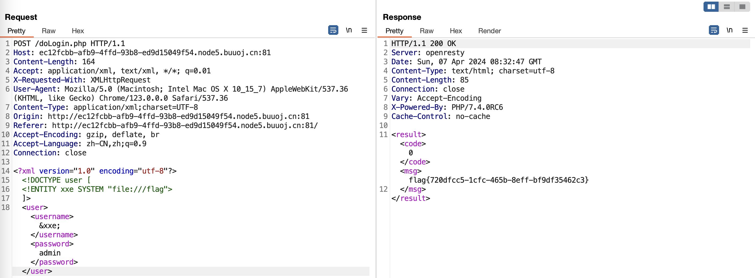Click the Referer header line
Screen dimensions: 755x278
166,125
